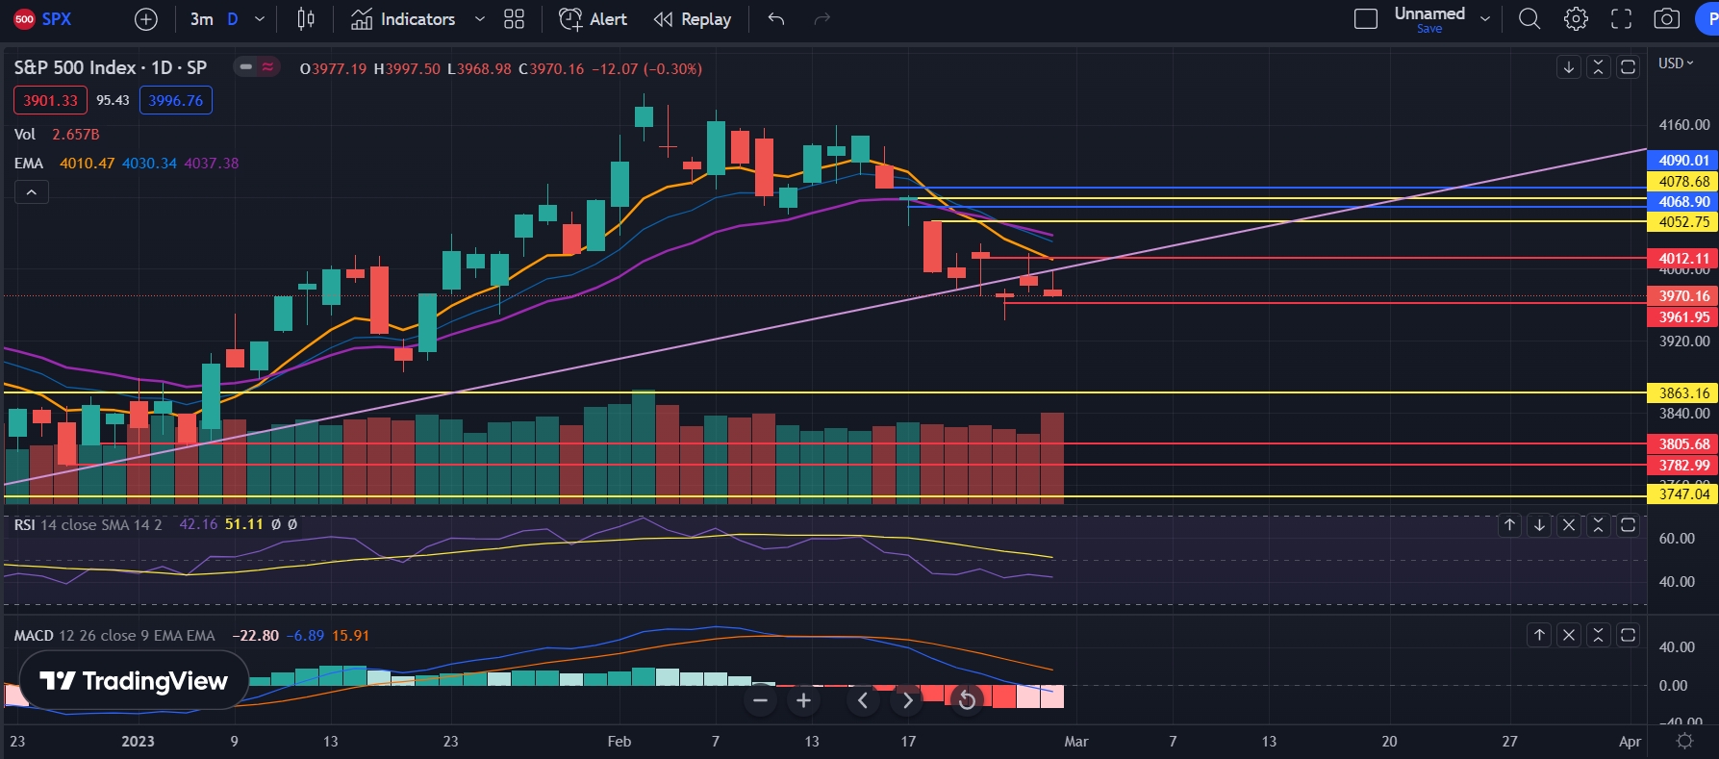Viewport: 1719px width, 759px height.
Task: Delete the MACD pane
Action: 1569,635
